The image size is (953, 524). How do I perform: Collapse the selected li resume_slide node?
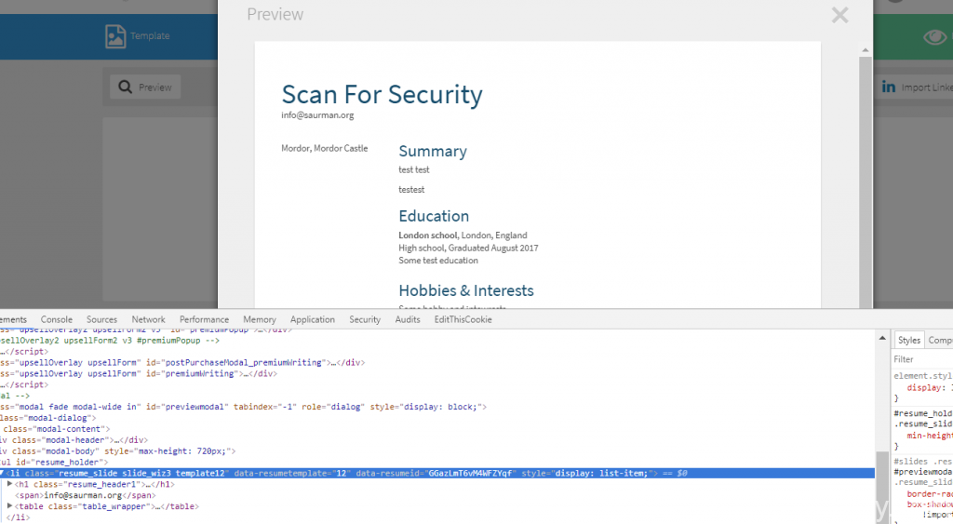[2, 473]
